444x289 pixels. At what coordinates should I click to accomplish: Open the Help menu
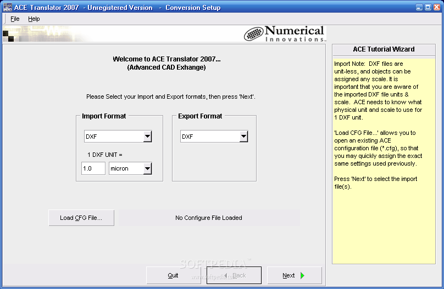34,19
